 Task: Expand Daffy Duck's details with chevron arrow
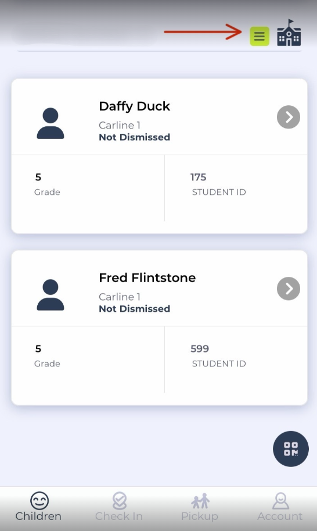[x=289, y=117]
